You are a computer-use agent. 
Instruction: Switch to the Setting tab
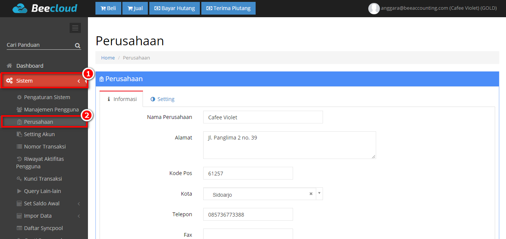[162, 99]
